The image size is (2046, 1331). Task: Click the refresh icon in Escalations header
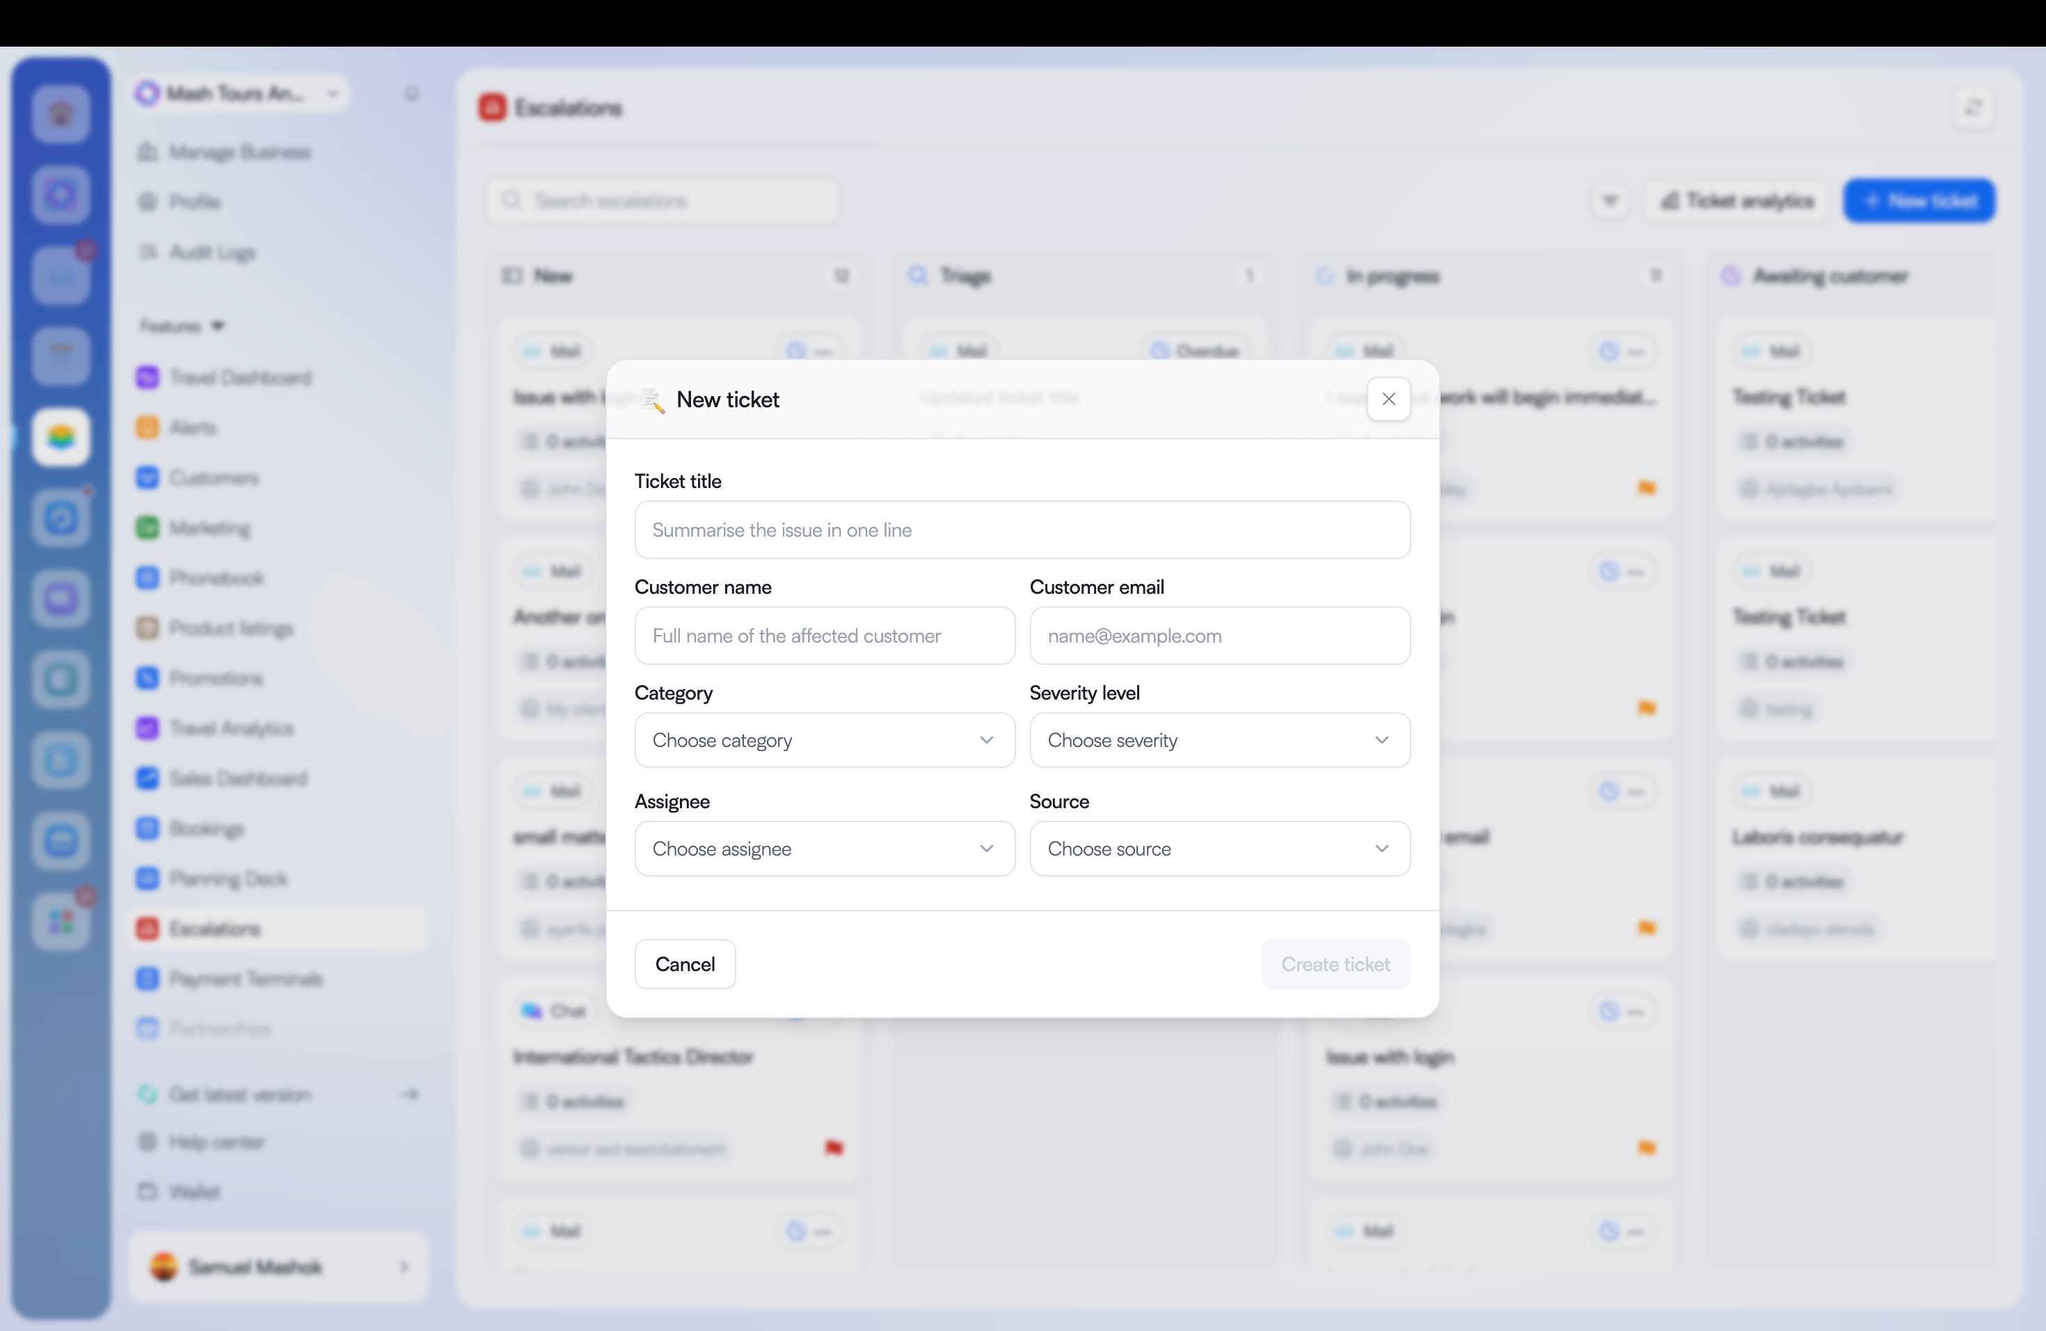pos(1973,107)
